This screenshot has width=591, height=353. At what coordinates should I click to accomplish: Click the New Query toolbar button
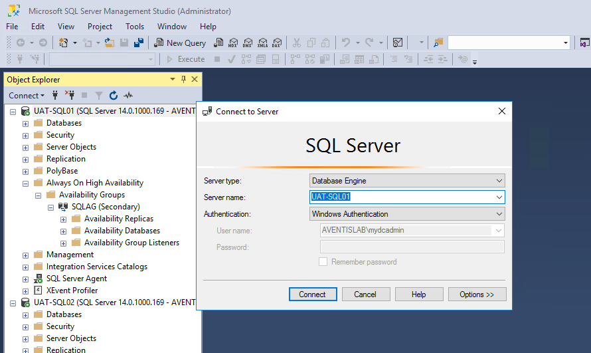point(180,43)
